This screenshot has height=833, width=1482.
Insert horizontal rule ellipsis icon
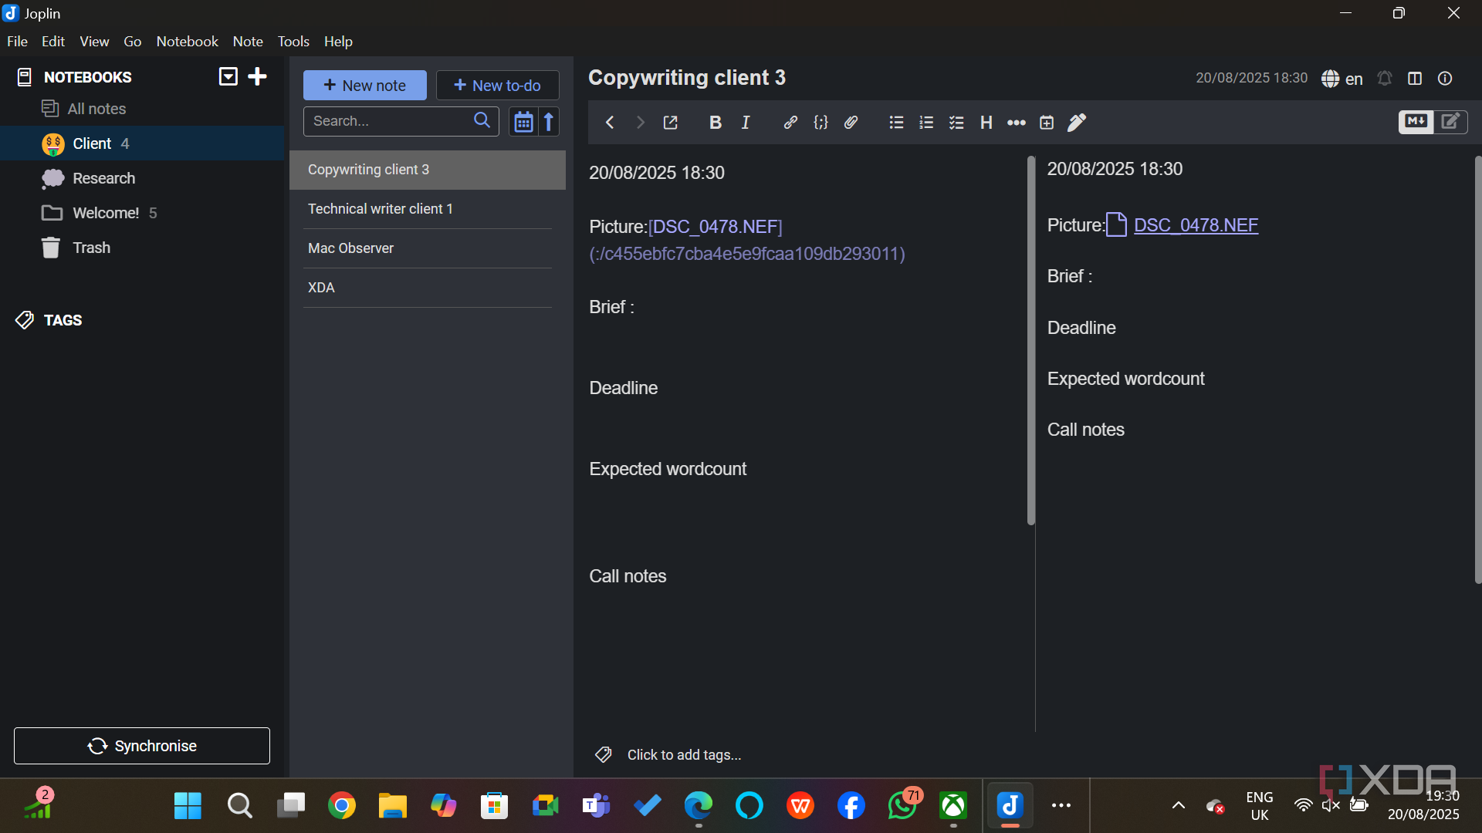click(x=1017, y=123)
